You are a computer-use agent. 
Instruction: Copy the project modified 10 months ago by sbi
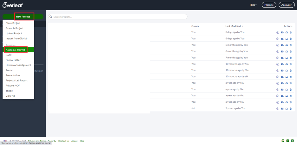tap(278, 77)
